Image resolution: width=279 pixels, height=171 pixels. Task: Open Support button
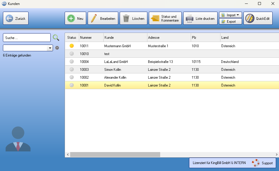point(263,163)
